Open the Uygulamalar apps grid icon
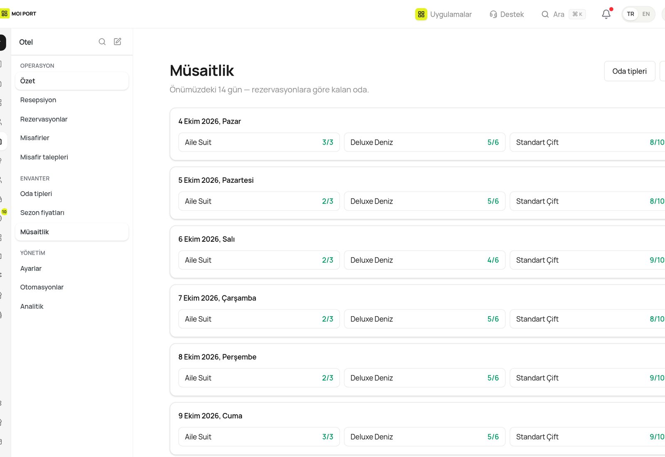The height and width of the screenshot is (457, 665). pyautogui.click(x=421, y=14)
